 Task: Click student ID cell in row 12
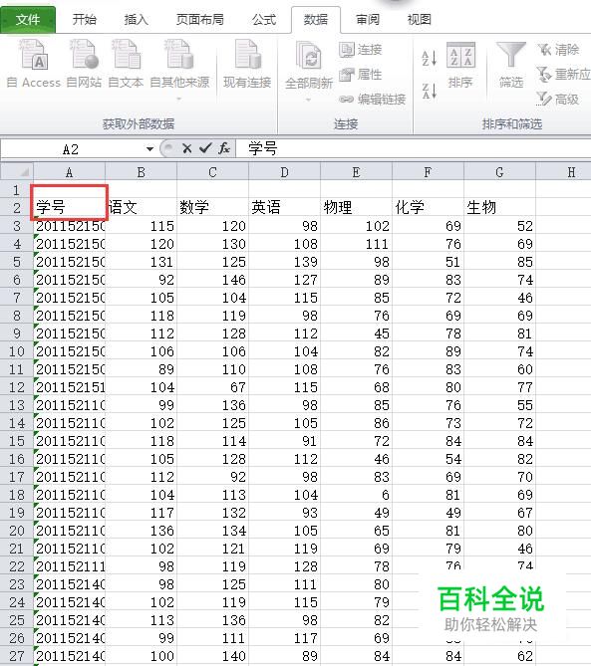click(70, 387)
